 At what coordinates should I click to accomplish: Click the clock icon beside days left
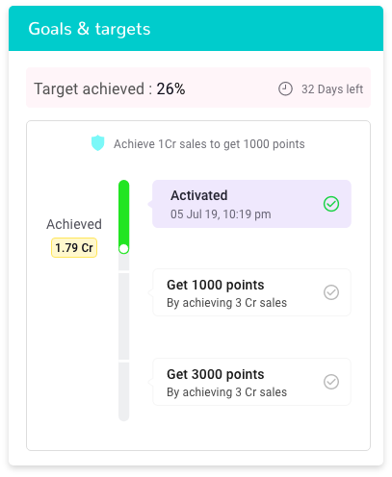pyautogui.click(x=285, y=88)
